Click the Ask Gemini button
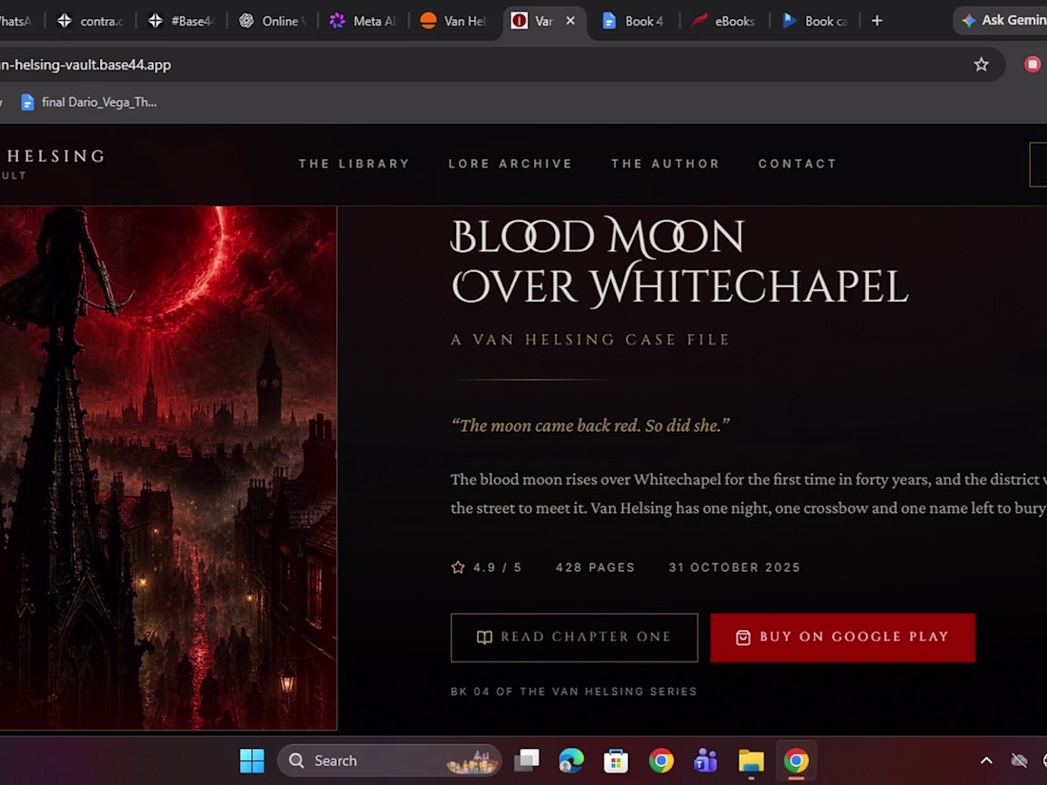The width and height of the screenshot is (1047, 785). [1003, 21]
